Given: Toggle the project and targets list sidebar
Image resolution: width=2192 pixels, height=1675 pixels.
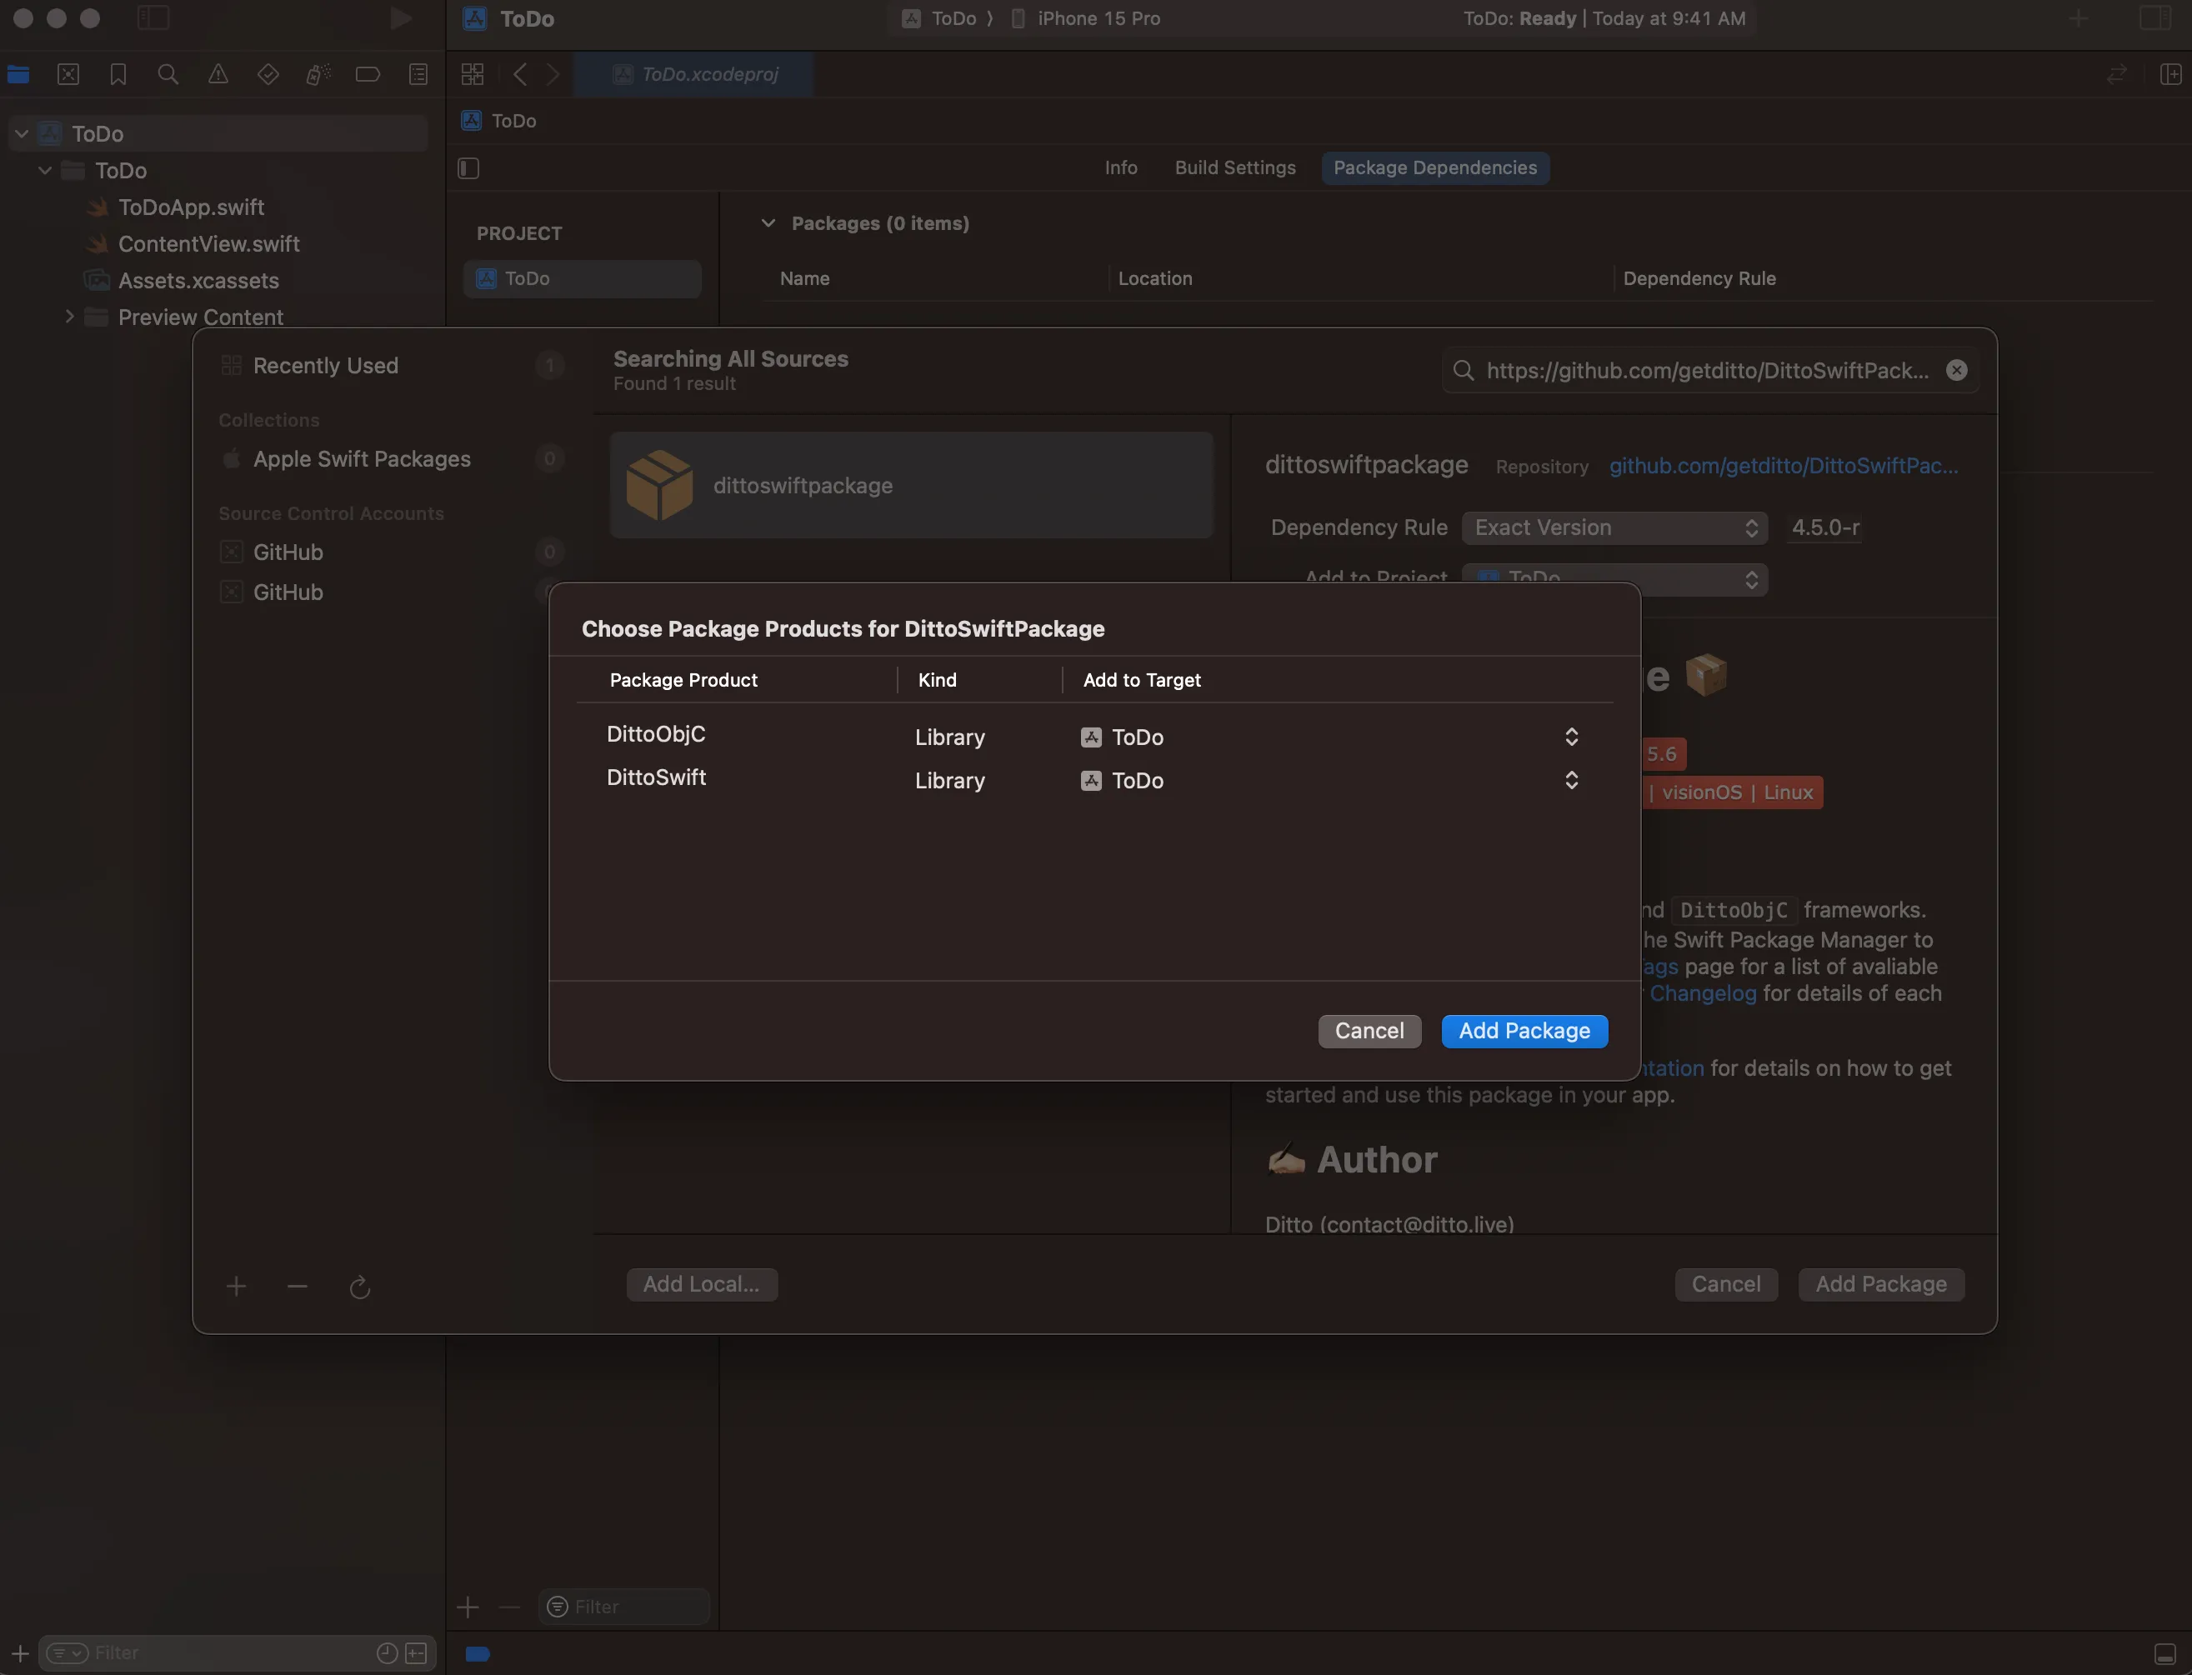Looking at the screenshot, I should 468,167.
